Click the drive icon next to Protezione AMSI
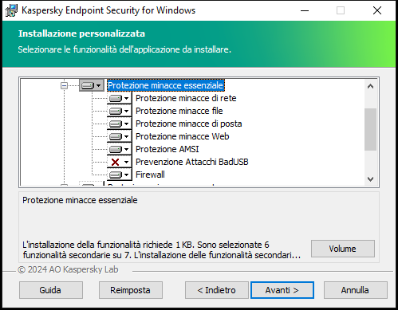398x310 pixels. tap(116, 149)
